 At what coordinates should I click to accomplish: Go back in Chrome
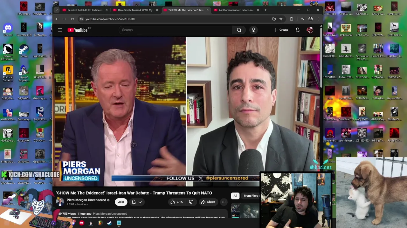point(57,19)
